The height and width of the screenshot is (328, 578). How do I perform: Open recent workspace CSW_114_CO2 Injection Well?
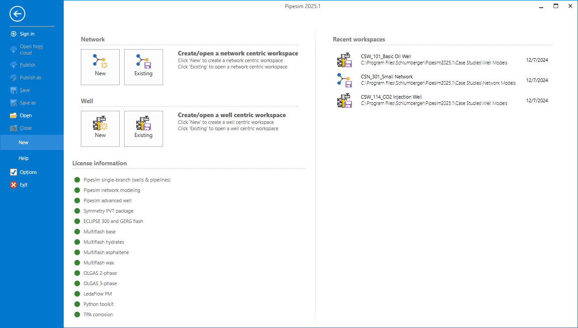coord(443,100)
